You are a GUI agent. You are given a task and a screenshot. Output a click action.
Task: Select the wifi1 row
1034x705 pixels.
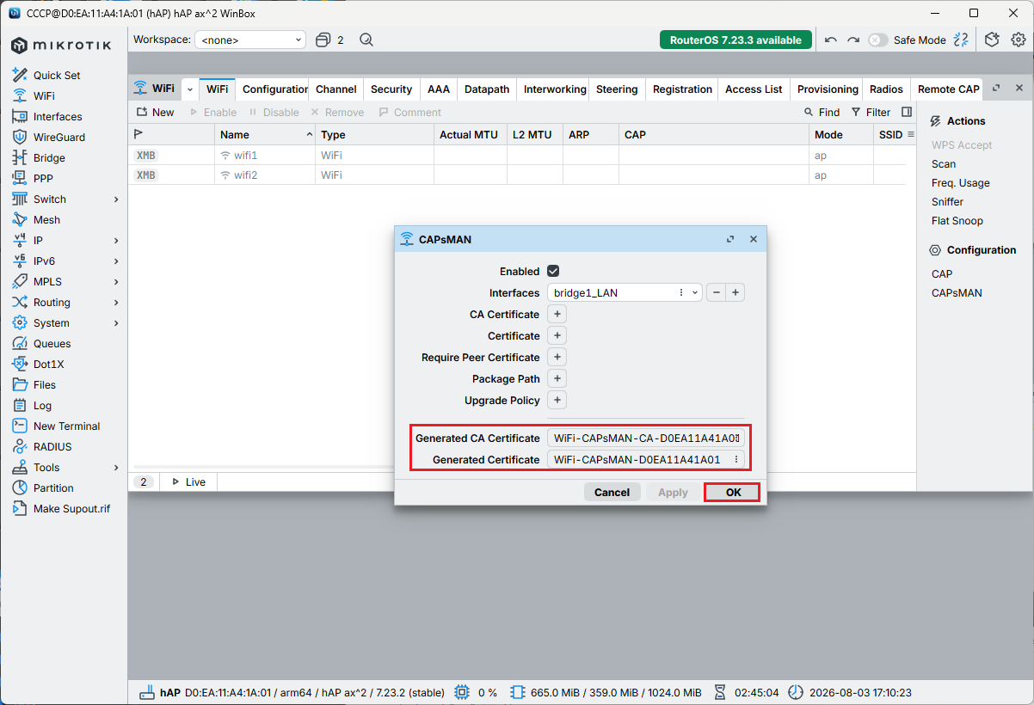pyautogui.click(x=516, y=155)
